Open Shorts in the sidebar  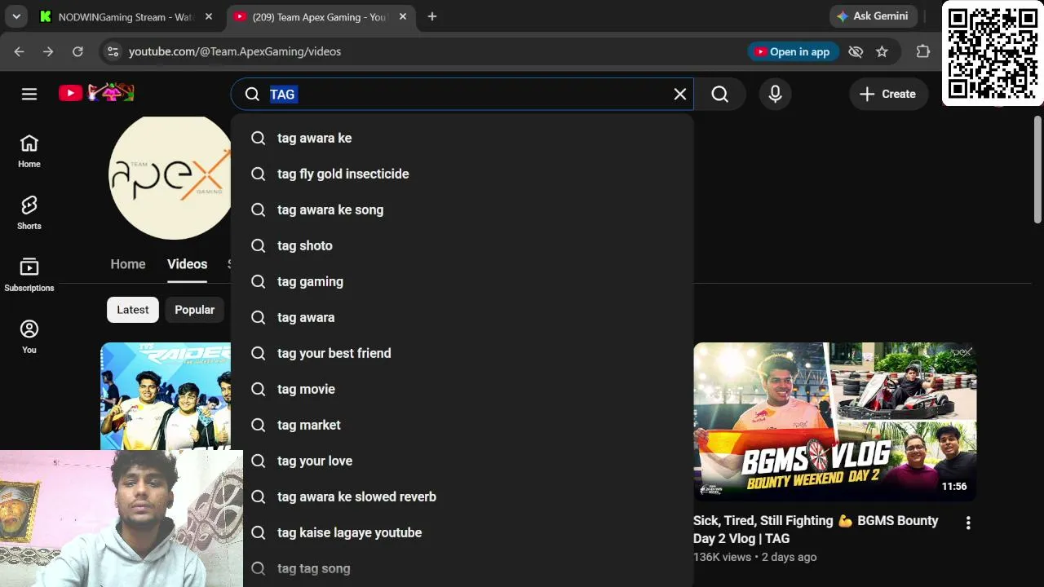tap(29, 214)
